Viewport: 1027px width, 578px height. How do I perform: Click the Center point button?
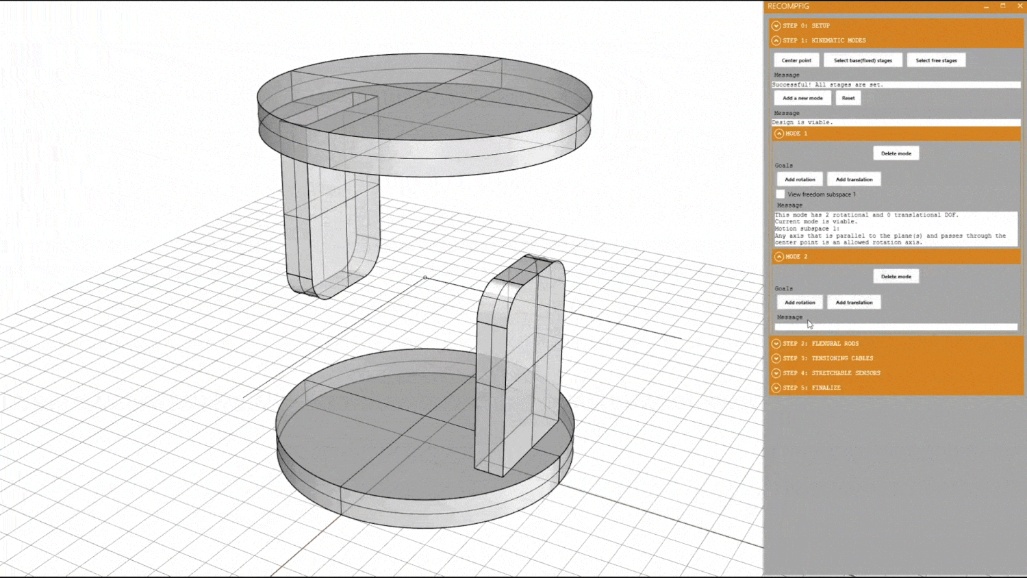point(796,60)
